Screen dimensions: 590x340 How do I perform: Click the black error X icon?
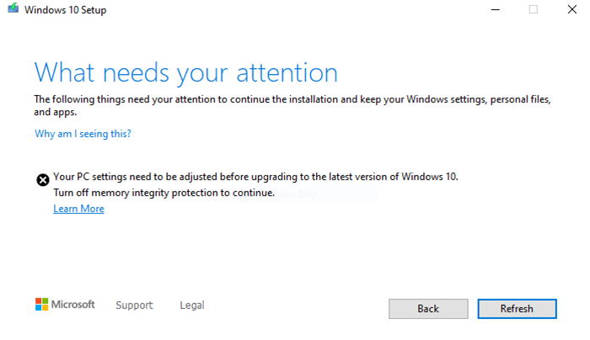(42, 179)
